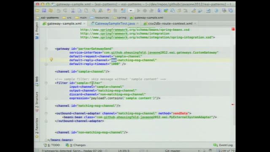Screen dimensions: 270x152
Task: Click fold marker at default-reply-timeout line
Action: [x=46, y=64]
